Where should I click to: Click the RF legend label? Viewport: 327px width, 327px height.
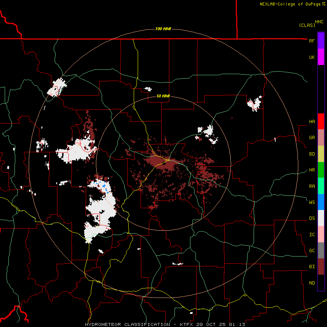coord(312,41)
